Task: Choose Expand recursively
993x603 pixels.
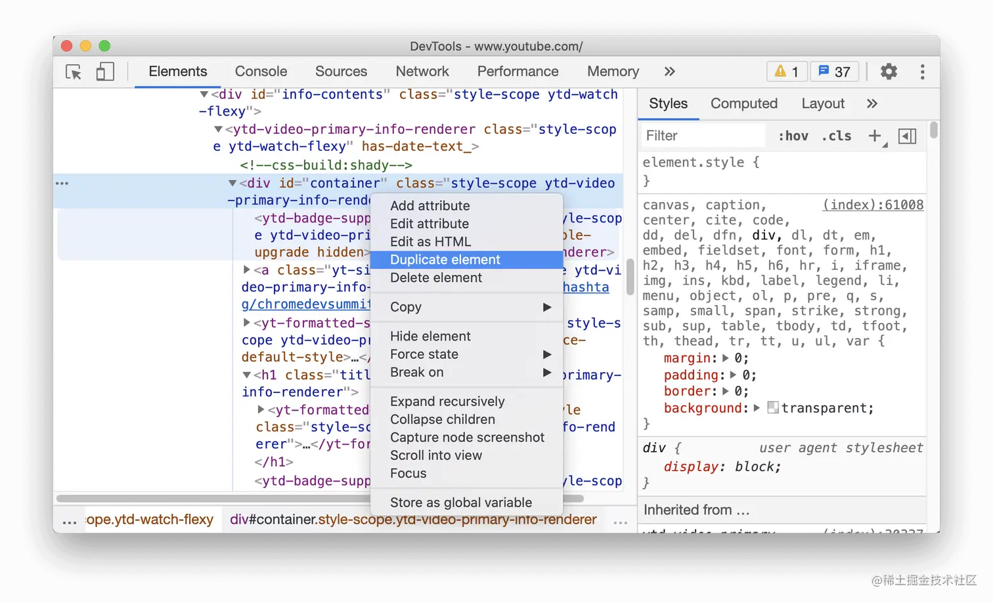Action: click(x=467, y=402)
